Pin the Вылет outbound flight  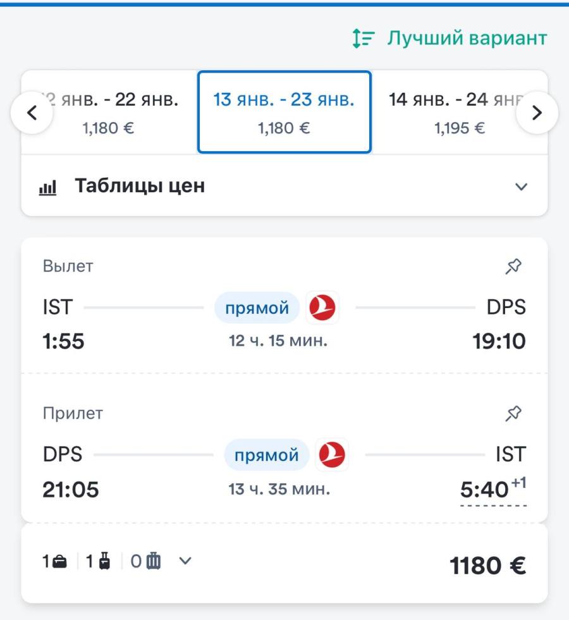point(513,266)
